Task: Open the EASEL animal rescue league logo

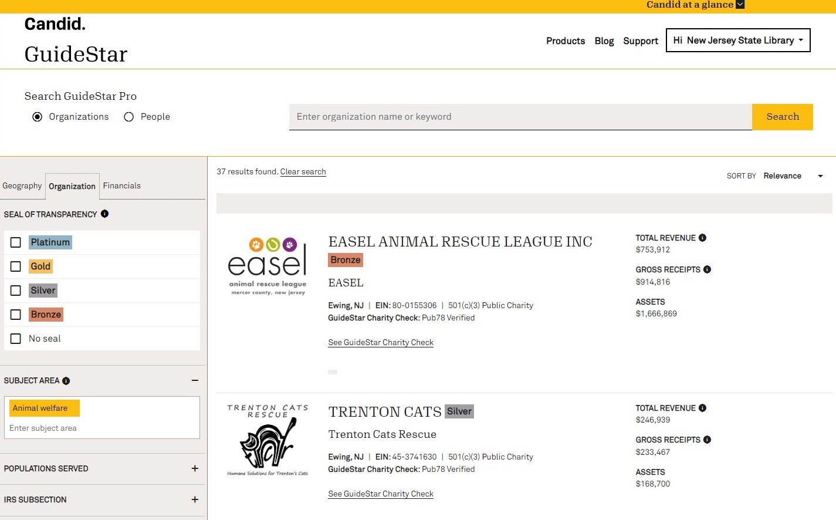Action: tap(268, 266)
